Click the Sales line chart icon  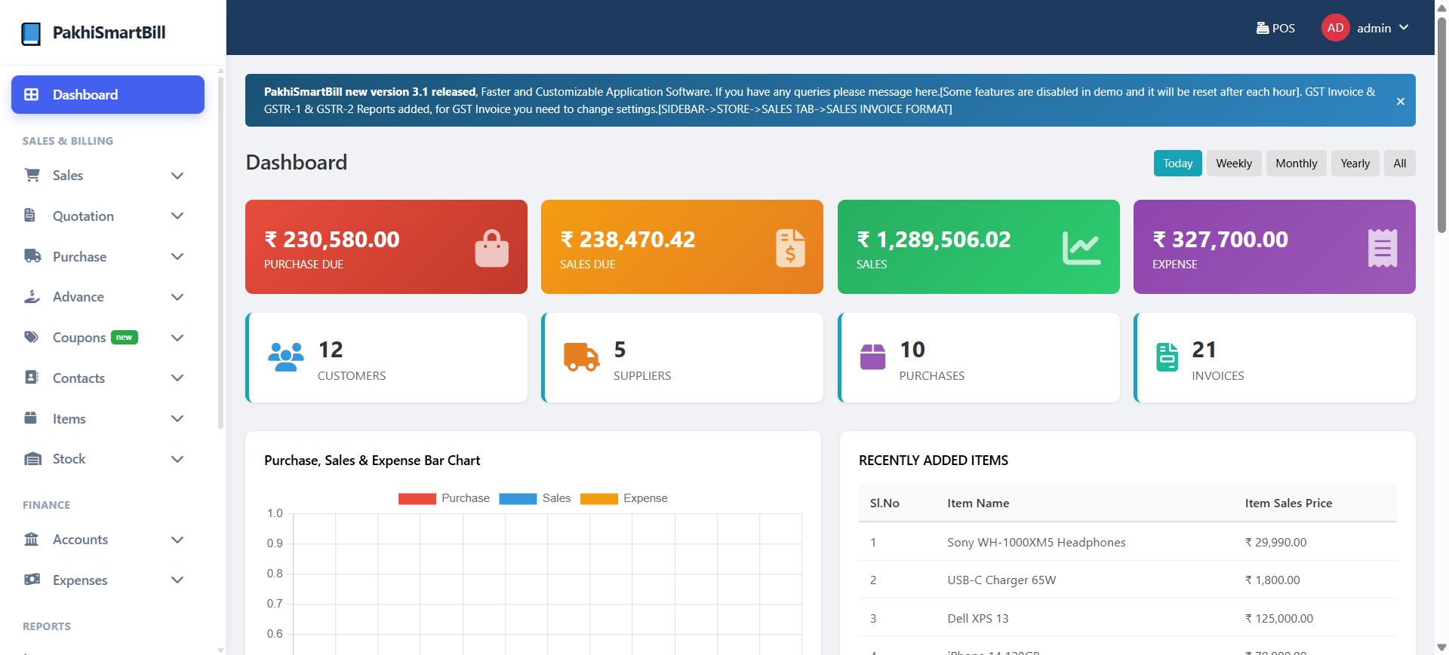[x=1081, y=248]
